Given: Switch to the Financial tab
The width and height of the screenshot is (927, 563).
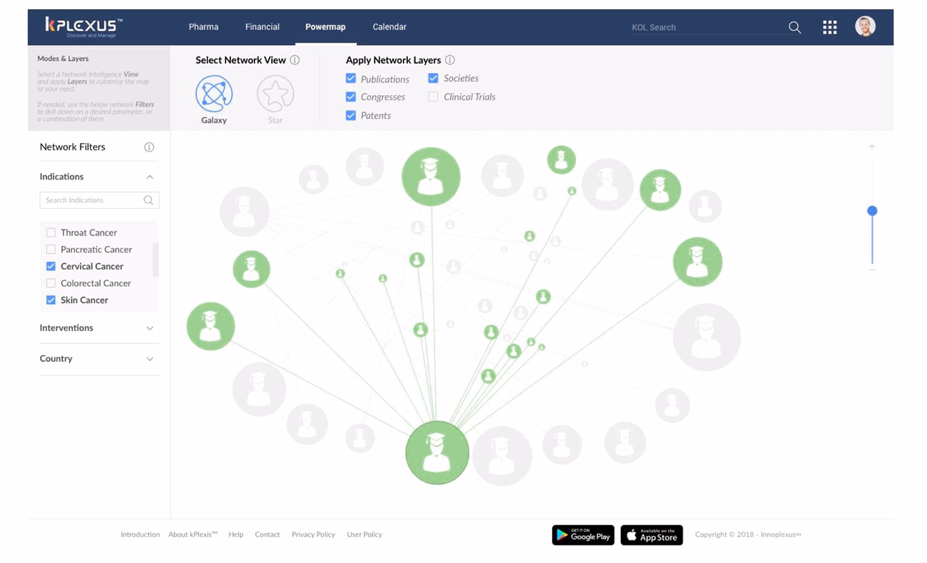Looking at the screenshot, I should click(262, 27).
